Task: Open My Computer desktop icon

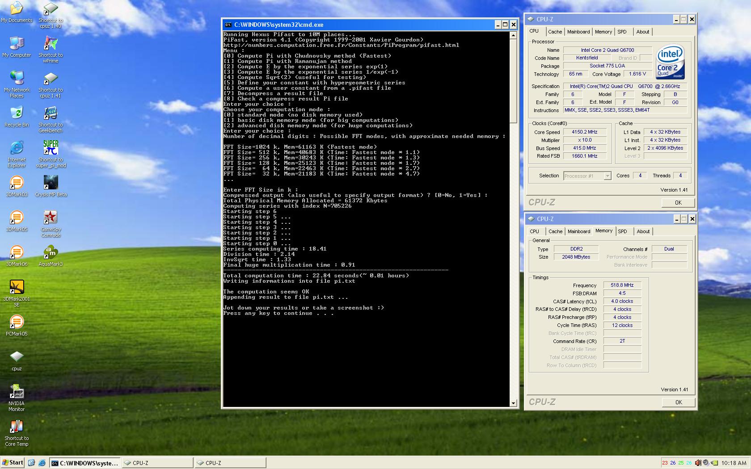Action: (x=17, y=46)
